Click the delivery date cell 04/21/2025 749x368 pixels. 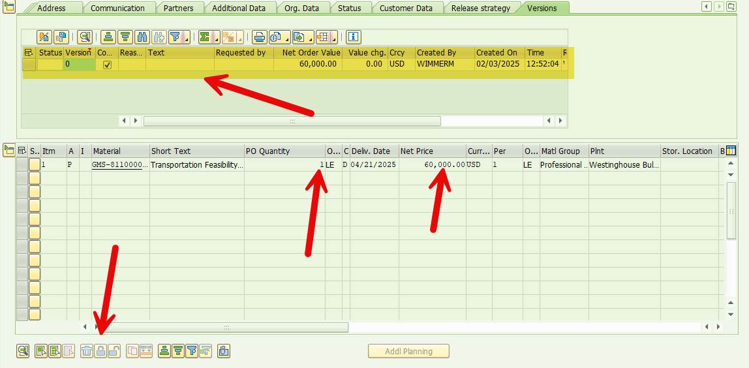click(374, 164)
